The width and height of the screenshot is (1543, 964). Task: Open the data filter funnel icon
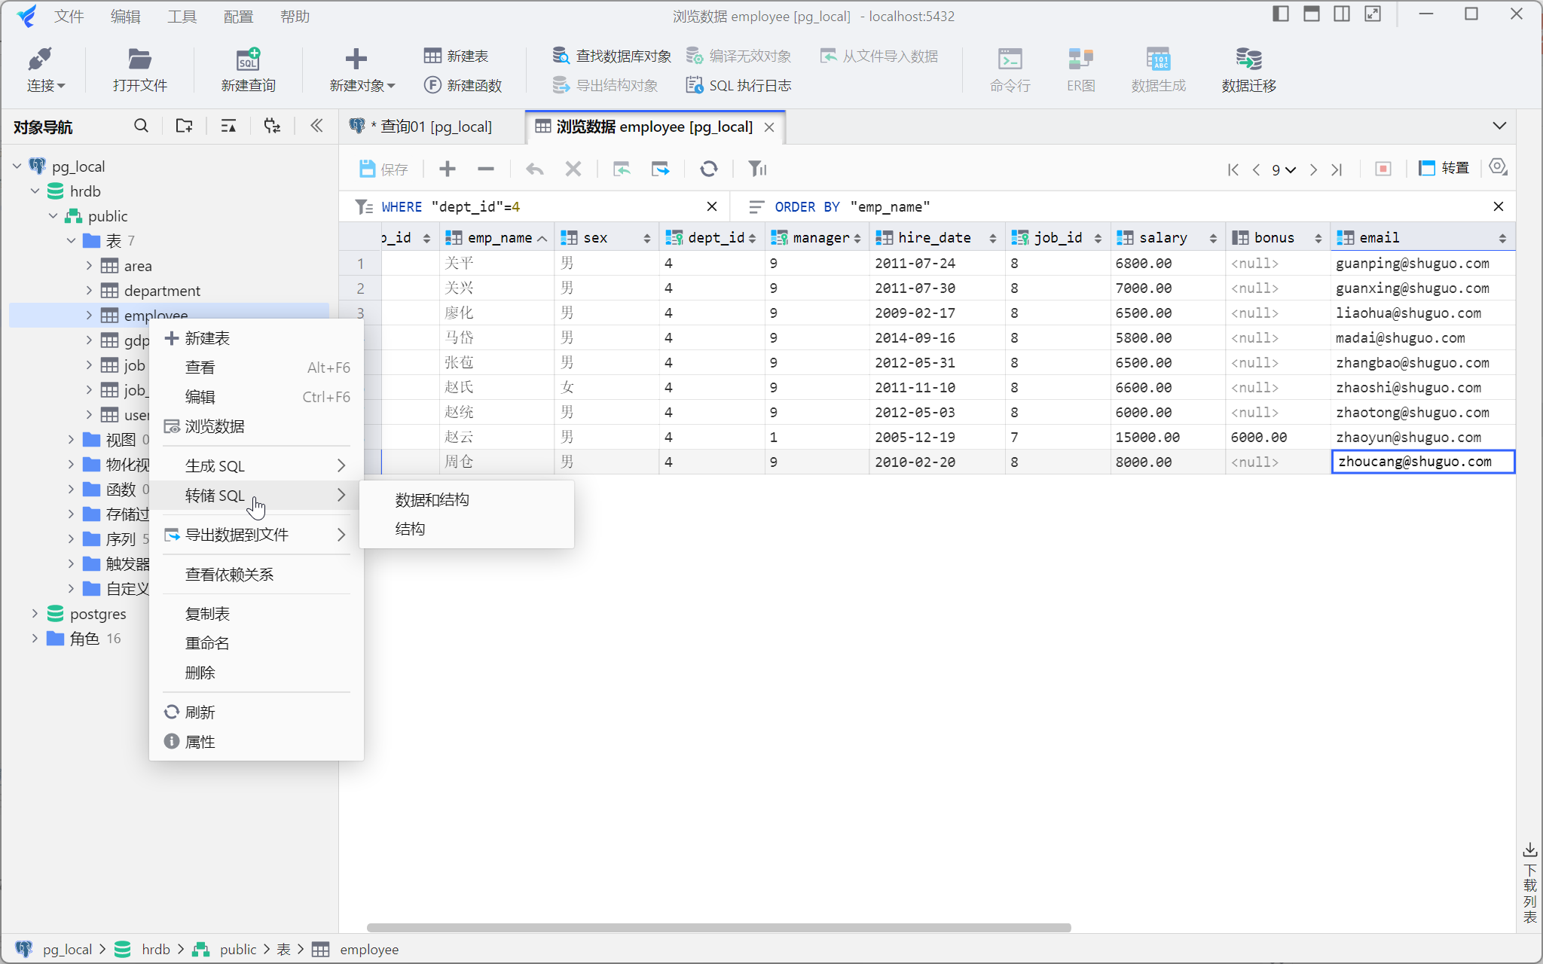point(756,169)
